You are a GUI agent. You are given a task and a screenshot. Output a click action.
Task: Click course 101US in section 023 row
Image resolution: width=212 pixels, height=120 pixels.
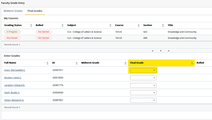(x=118, y=32)
